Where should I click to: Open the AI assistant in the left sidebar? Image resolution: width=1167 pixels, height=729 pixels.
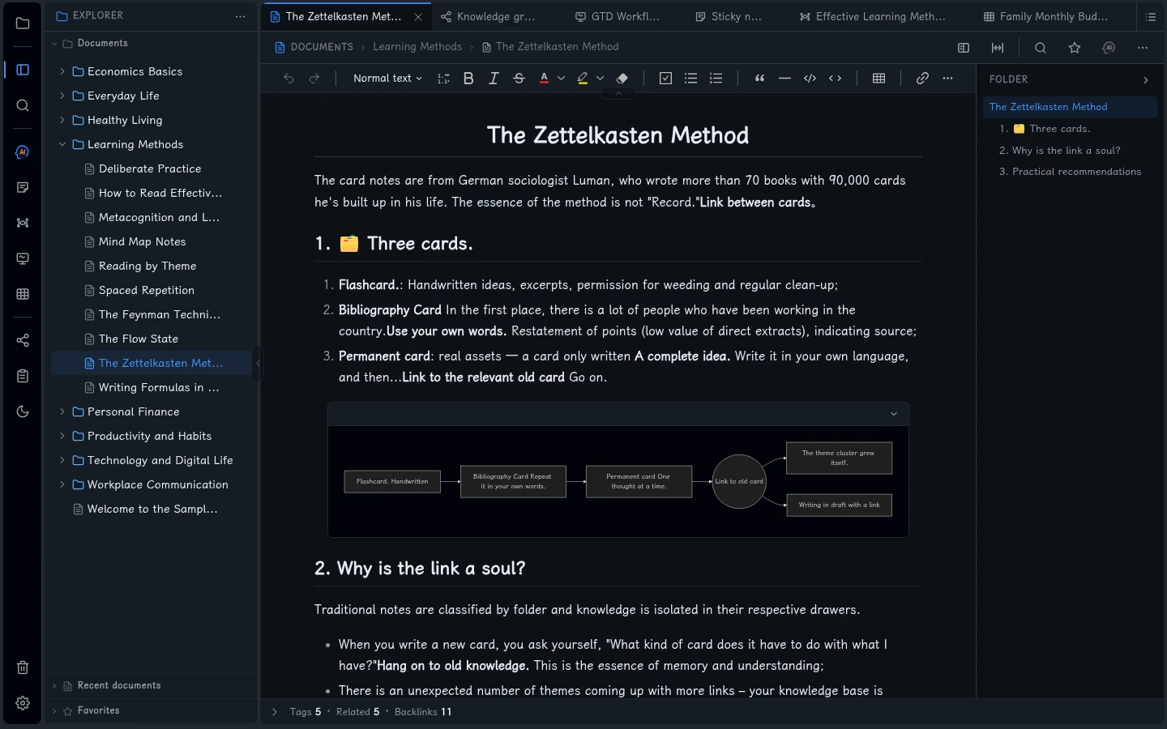coord(23,151)
